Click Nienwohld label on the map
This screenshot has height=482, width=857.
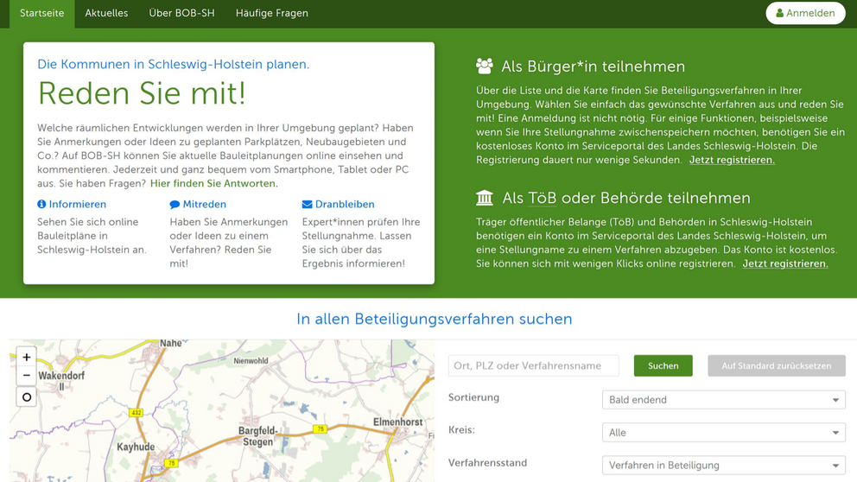pyautogui.click(x=251, y=361)
